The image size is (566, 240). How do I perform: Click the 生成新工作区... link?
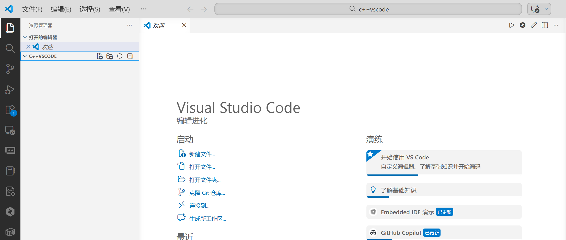click(207, 219)
